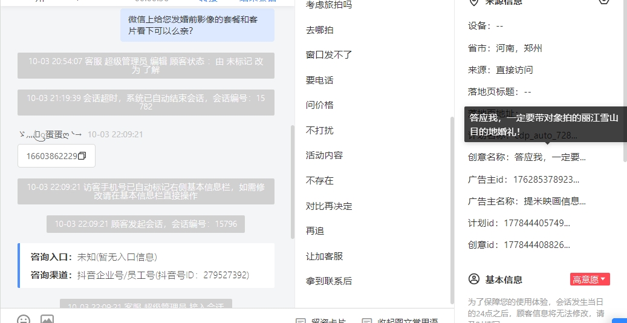Click the chat history vertical scrollbar

point(292,182)
